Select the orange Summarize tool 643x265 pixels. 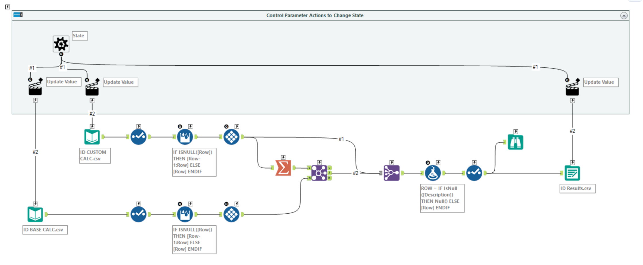[283, 168]
